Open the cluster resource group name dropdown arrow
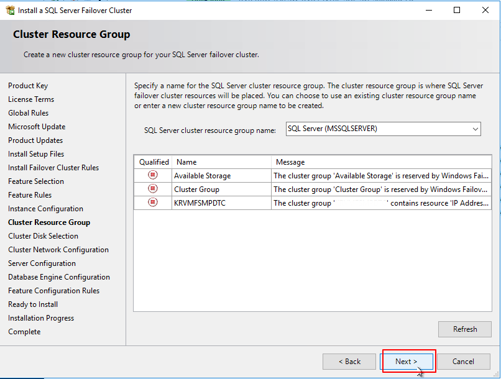 pyautogui.click(x=475, y=129)
